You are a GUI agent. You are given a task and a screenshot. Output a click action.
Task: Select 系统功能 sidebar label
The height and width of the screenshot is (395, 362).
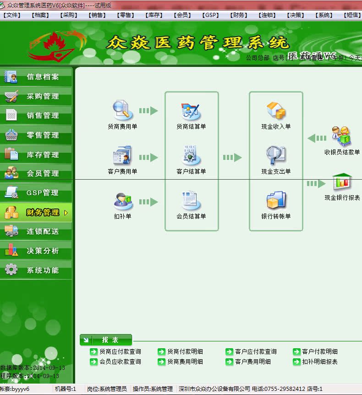click(x=43, y=270)
